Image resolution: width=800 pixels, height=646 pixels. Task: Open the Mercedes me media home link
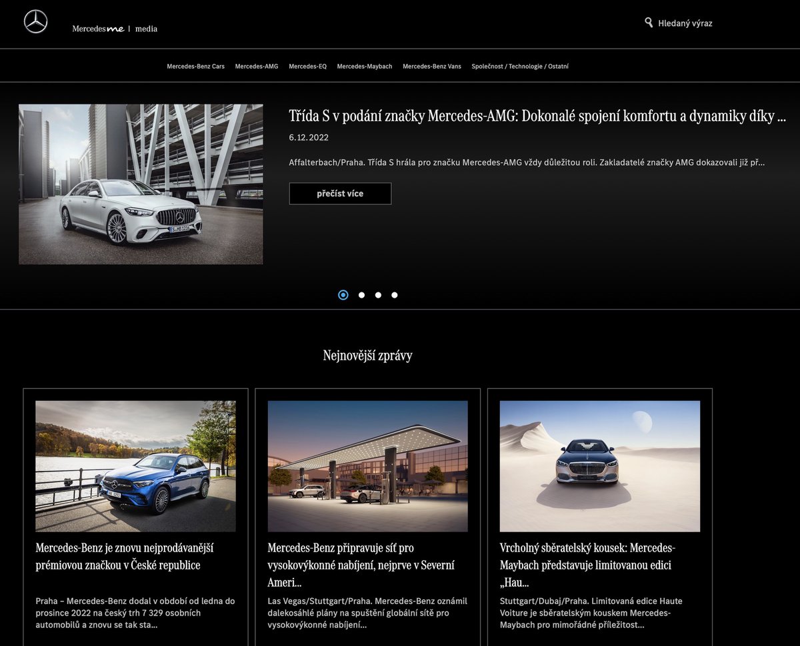pos(115,29)
